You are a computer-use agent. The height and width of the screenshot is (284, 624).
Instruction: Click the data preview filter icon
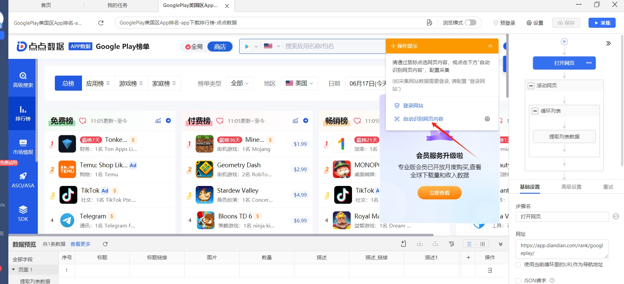(451, 244)
